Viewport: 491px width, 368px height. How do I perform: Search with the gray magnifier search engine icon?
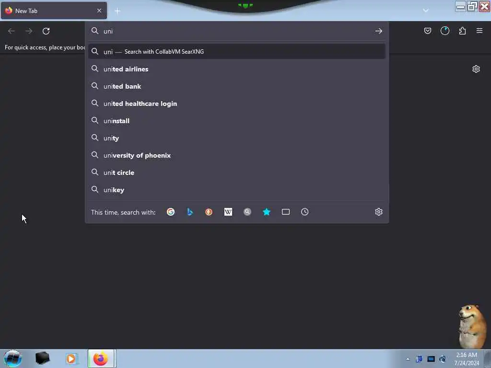point(247,212)
